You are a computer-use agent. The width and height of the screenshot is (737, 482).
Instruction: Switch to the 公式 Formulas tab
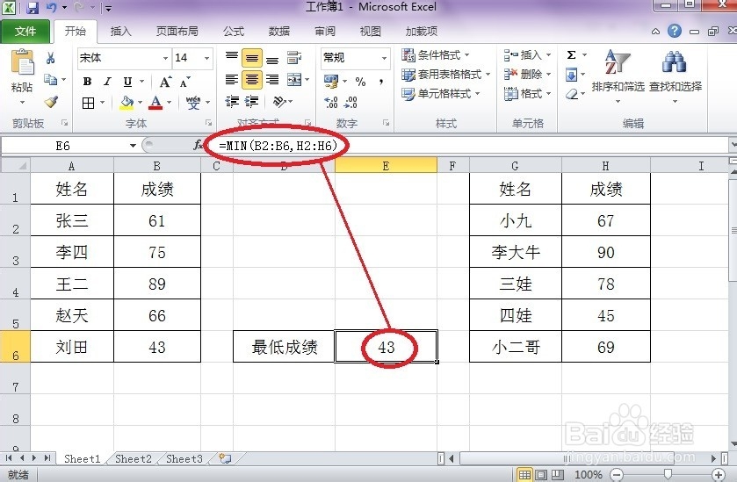click(x=234, y=31)
